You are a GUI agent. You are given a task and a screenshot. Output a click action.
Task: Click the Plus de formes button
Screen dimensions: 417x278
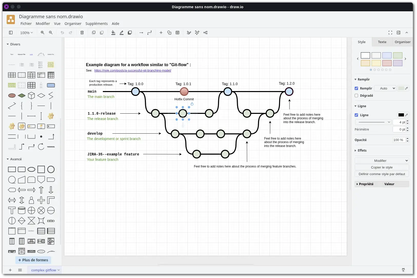click(33, 260)
